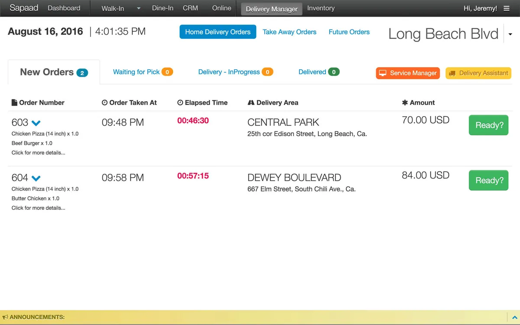Click order number 603
520x325 pixels.
coord(20,123)
